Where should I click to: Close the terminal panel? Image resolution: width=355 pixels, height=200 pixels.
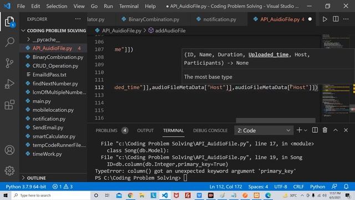coord(346,130)
